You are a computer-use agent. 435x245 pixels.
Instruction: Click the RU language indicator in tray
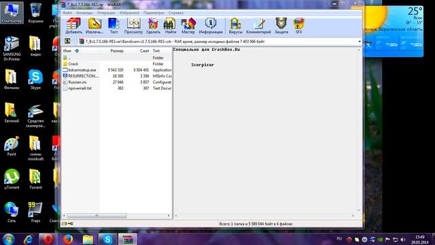pyautogui.click(x=339, y=239)
